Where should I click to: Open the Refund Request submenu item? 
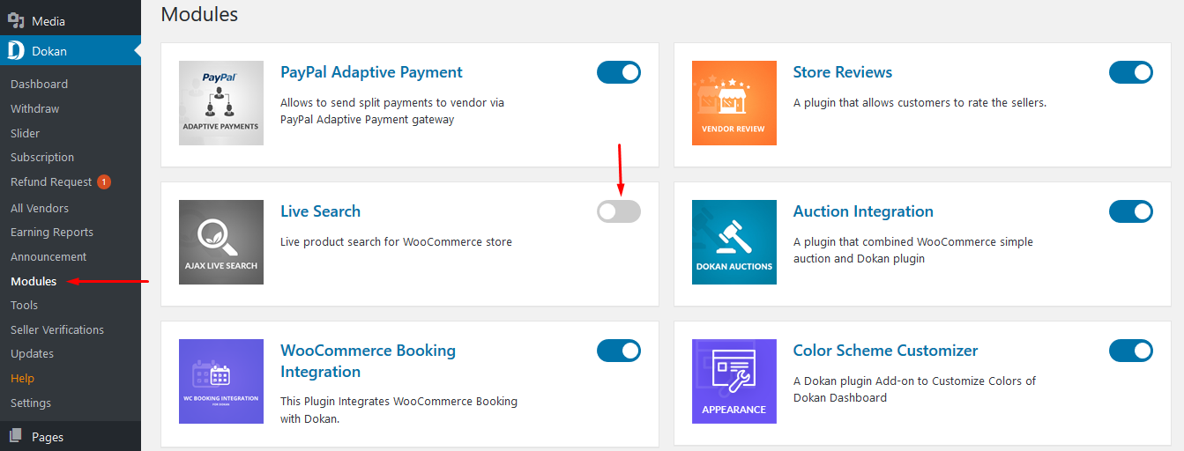(51, 182)
